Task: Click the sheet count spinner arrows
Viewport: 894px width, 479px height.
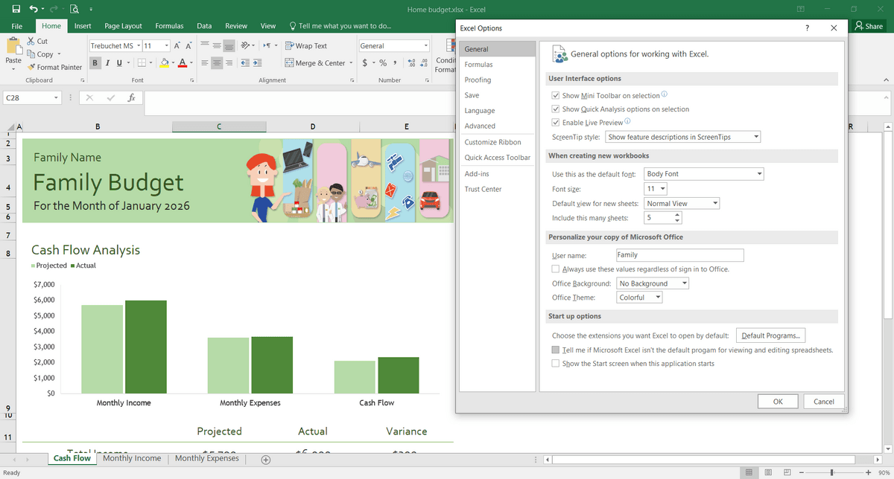Action: click(x=677, y=218)
